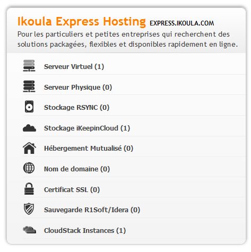Viewport: 251px width, 252px height.
Task: Open the Serveur Virtuel (1) entry
Action: click(74, 67)
